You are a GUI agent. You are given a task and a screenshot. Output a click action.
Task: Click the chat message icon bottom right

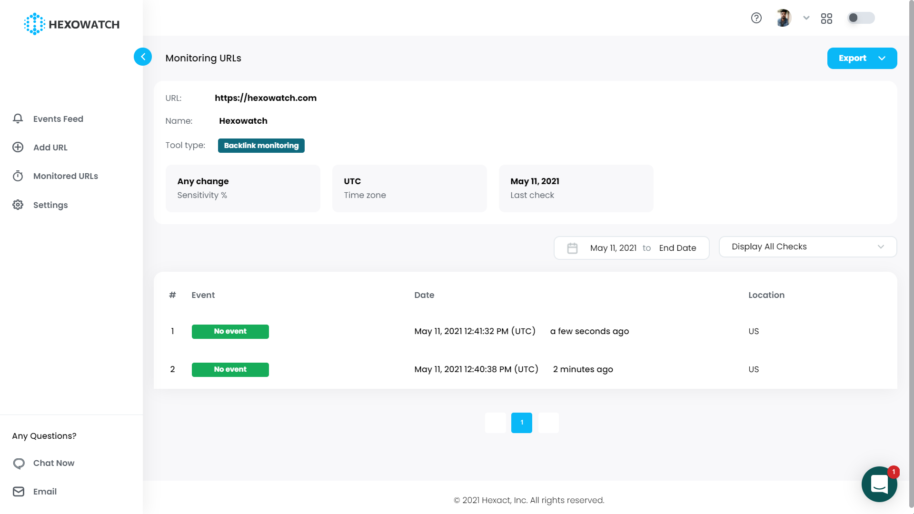click(x=879, y=484)
